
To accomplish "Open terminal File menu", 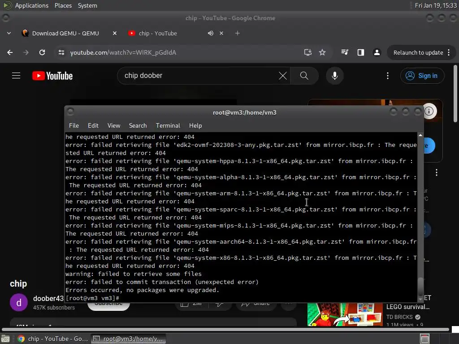I will tap(74, 125).
